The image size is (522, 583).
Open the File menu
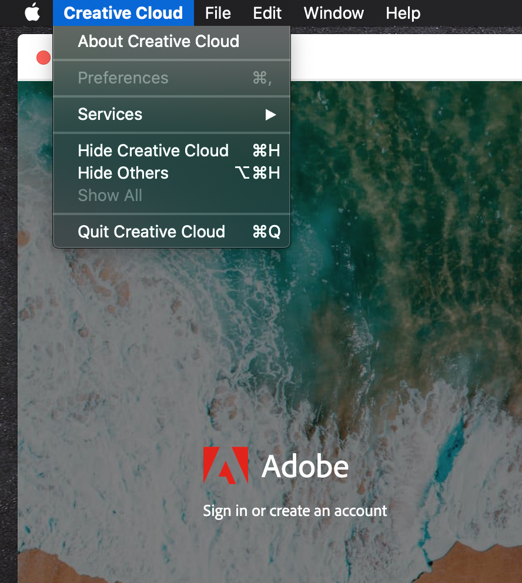tap(217, 13)
